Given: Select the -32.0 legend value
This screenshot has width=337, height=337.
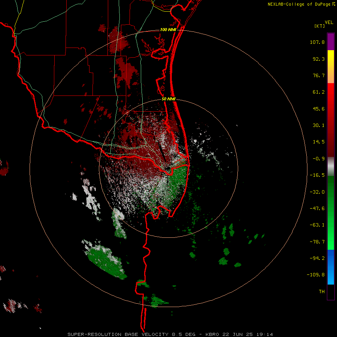Looking at the screenshot, I should pos(317,192).
